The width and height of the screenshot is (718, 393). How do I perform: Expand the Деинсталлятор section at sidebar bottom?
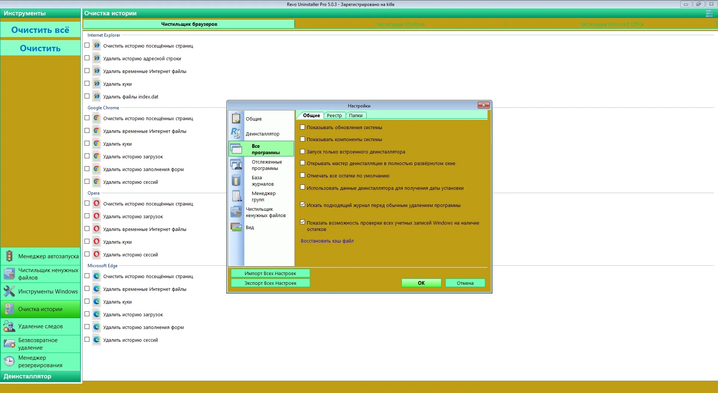tap(40, 377)
